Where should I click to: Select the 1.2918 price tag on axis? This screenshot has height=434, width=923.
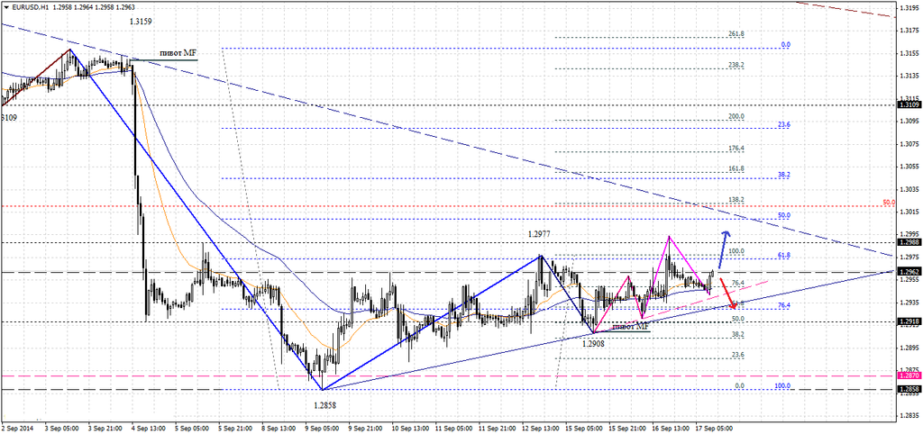[909, 321]
